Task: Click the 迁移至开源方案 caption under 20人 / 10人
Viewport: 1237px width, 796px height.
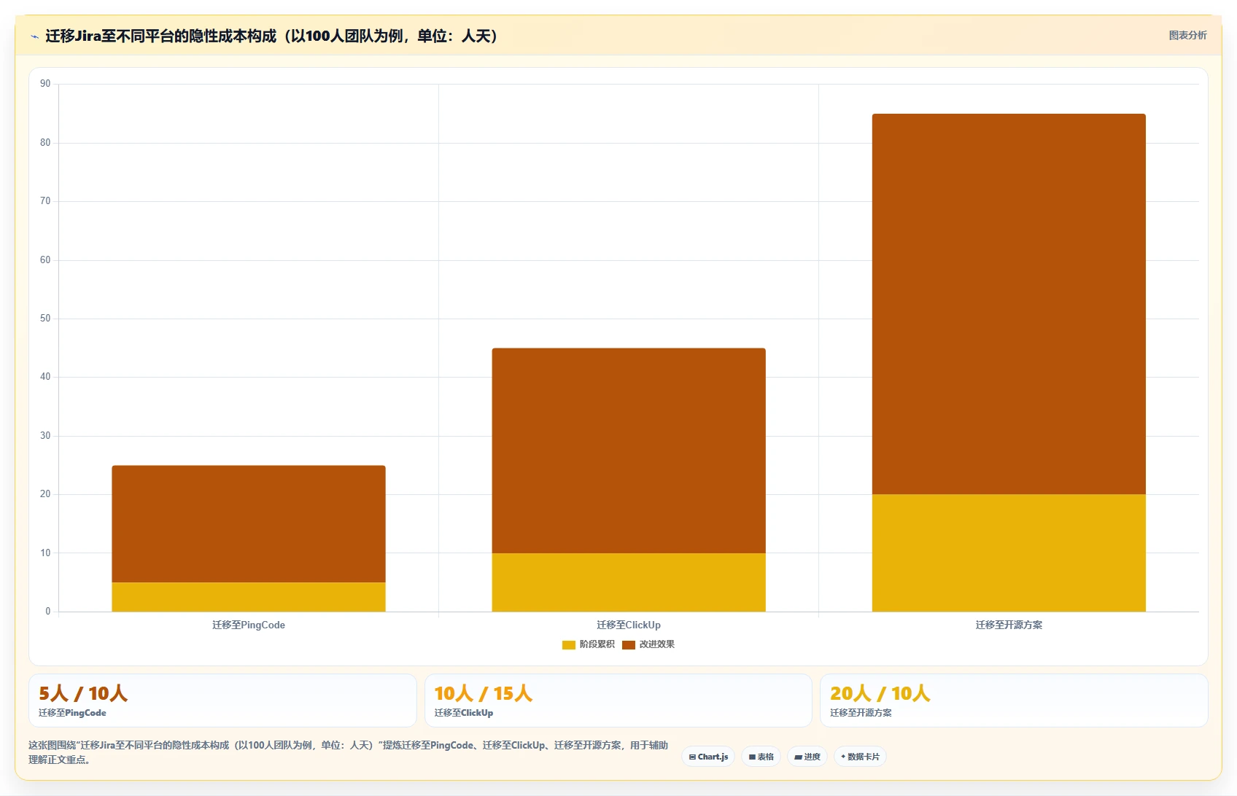Action: (x=861, y=713)
